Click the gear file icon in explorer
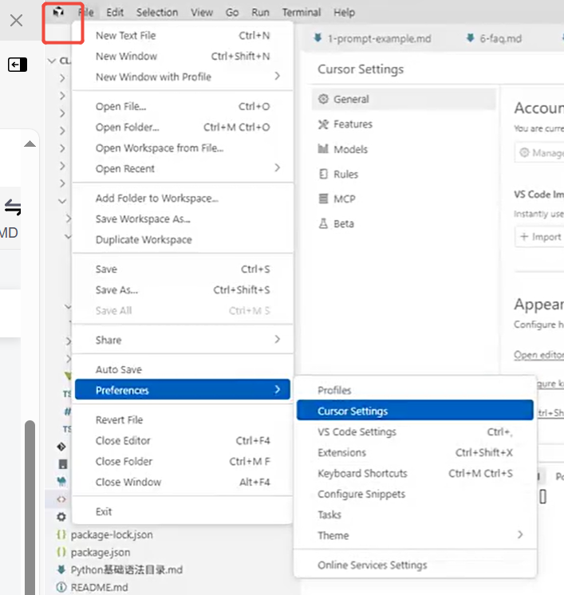This screenshot has width=564, height=595. tap(61, 517)
